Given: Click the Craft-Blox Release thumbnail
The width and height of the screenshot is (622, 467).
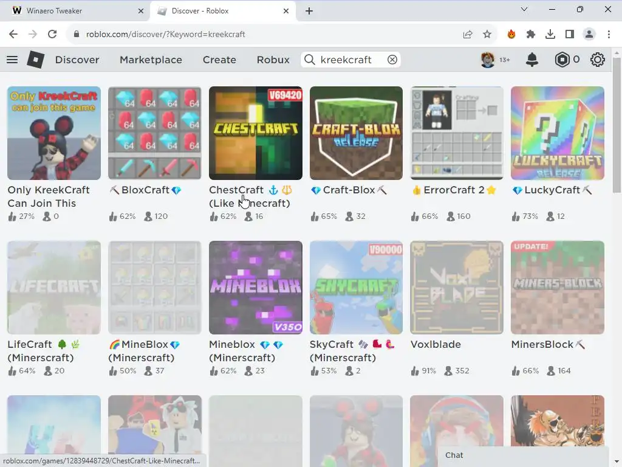Looking at the screenshot, I should (x=356, y=133).
